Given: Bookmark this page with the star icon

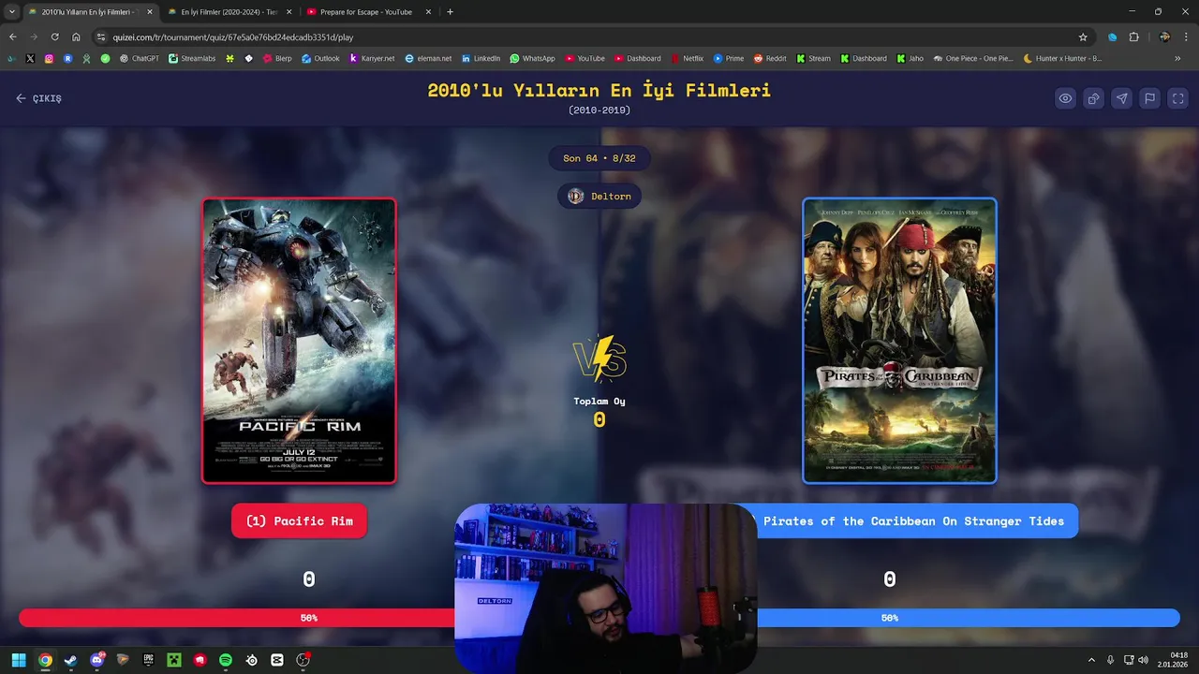Looking at the screenshot, I should [x=1083, y=37].
